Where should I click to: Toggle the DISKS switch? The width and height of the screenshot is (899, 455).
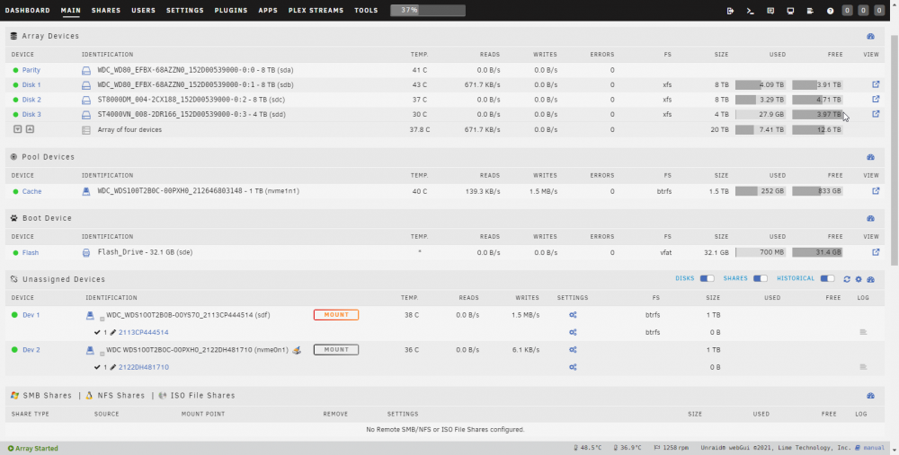pos(707,279)
